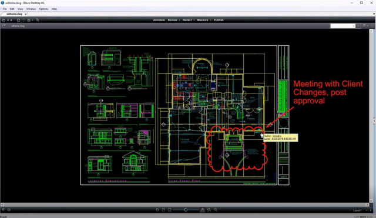Image resolution: width=376 pixels, height=218 pixels.
Task: Open the Options menu
Action: point(43,9)
